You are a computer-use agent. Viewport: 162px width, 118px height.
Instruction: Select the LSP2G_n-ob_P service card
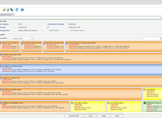pos(10,47)
